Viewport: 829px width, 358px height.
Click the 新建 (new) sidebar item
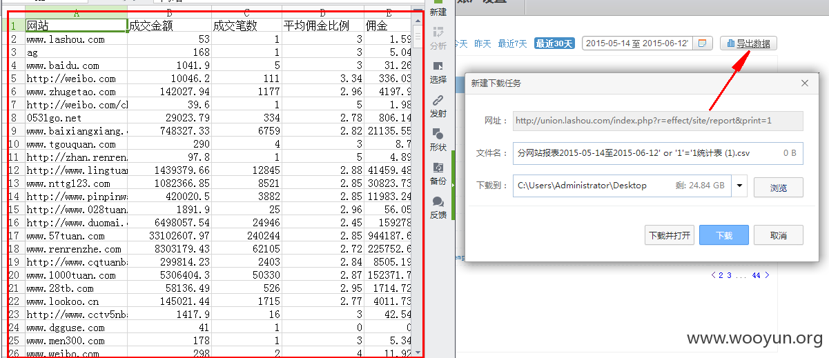pyautogui.click(x=438, y=8)
